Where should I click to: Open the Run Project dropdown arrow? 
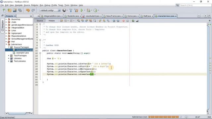(x=85, y=10)
